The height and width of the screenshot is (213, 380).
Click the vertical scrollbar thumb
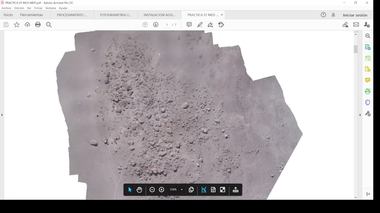(356, 49)
